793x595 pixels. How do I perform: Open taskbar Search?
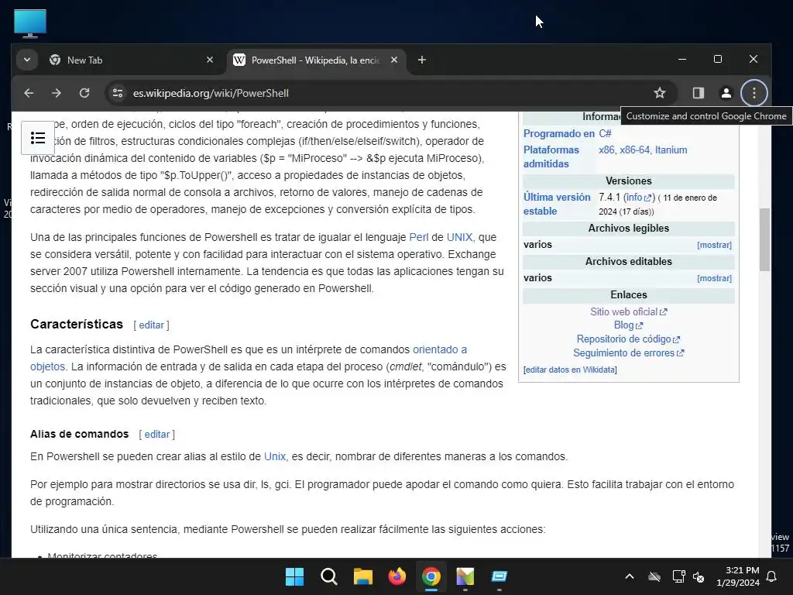328,576
